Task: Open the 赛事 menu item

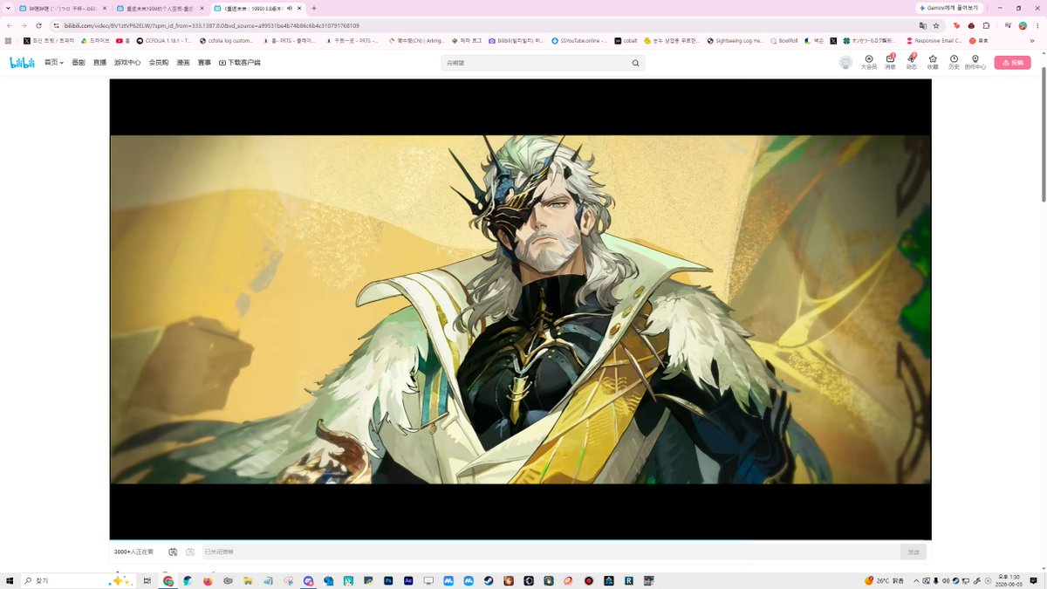Action: [x=204, y=63]
